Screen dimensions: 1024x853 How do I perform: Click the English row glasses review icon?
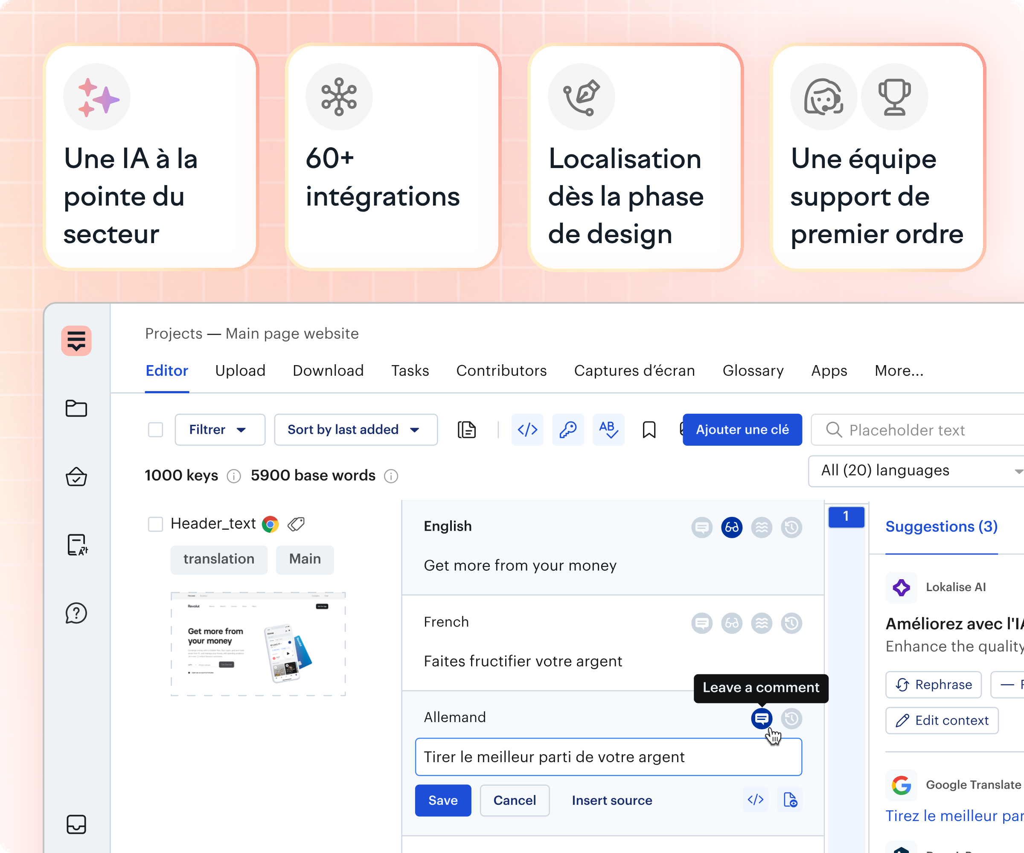731,527
